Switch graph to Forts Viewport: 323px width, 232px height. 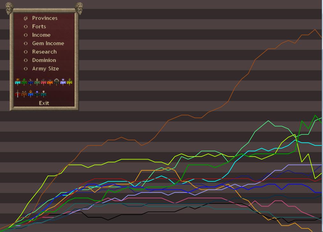point(39,27)
